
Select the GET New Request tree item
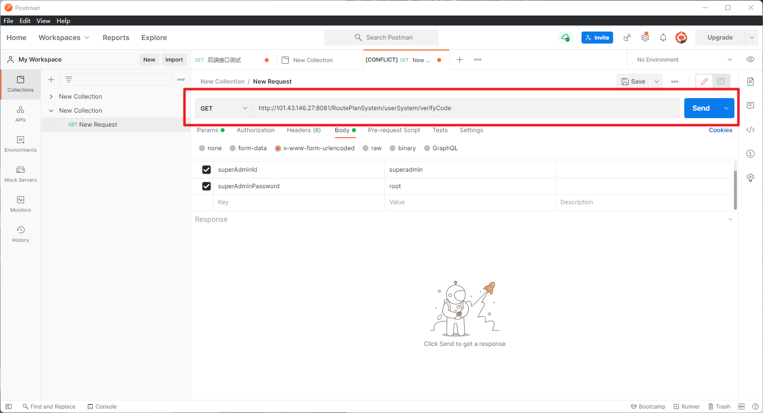coord(116,125)
